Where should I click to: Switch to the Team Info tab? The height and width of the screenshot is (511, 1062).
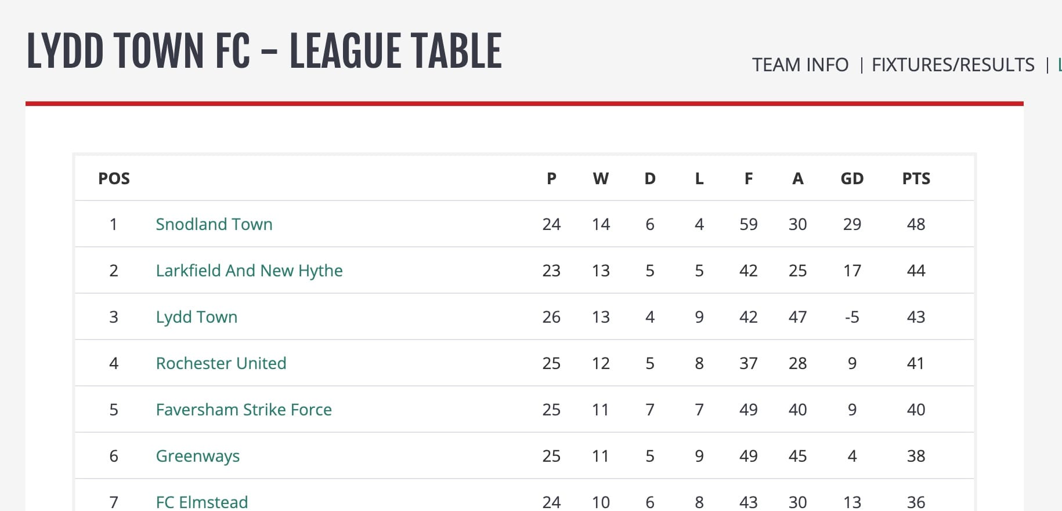(800, 65)
